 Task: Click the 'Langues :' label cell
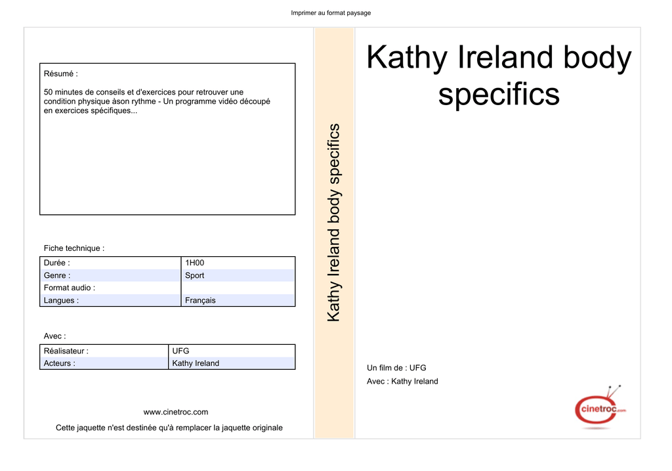pos(110,300)
